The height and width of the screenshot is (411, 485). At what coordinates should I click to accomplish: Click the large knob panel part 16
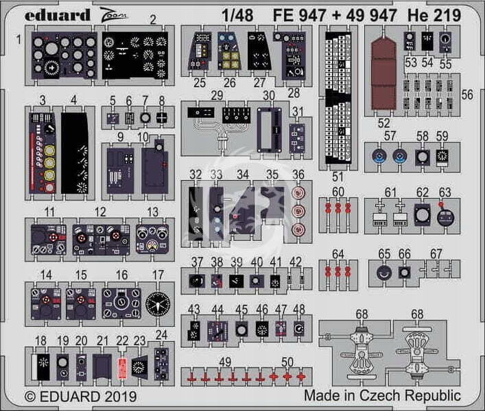121,303
